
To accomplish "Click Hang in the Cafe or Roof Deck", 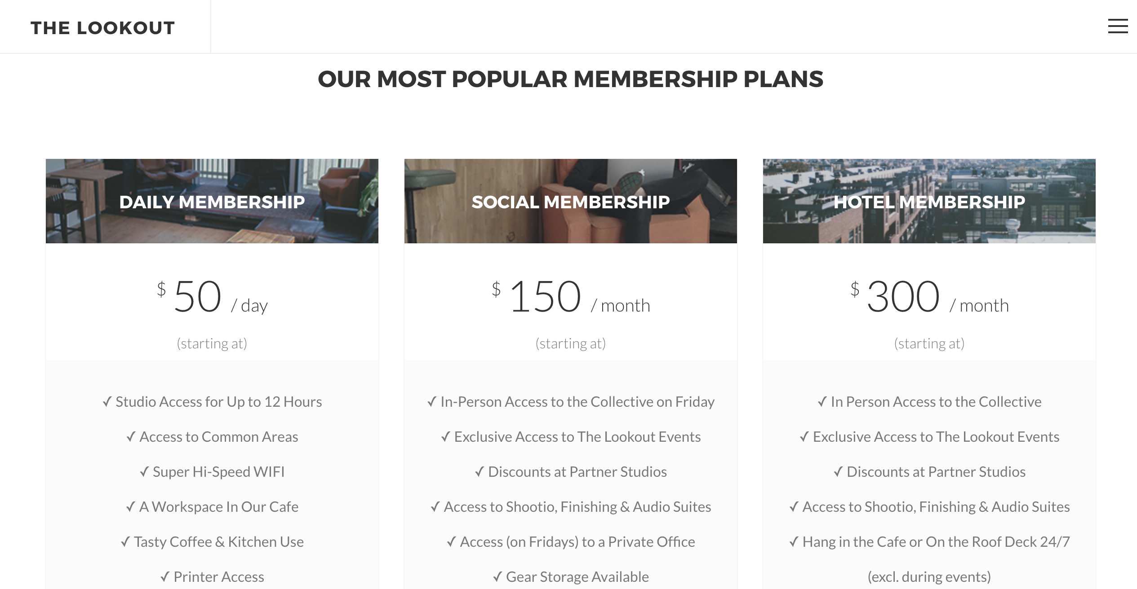I will pyautogui.click(x=929, y=542).
